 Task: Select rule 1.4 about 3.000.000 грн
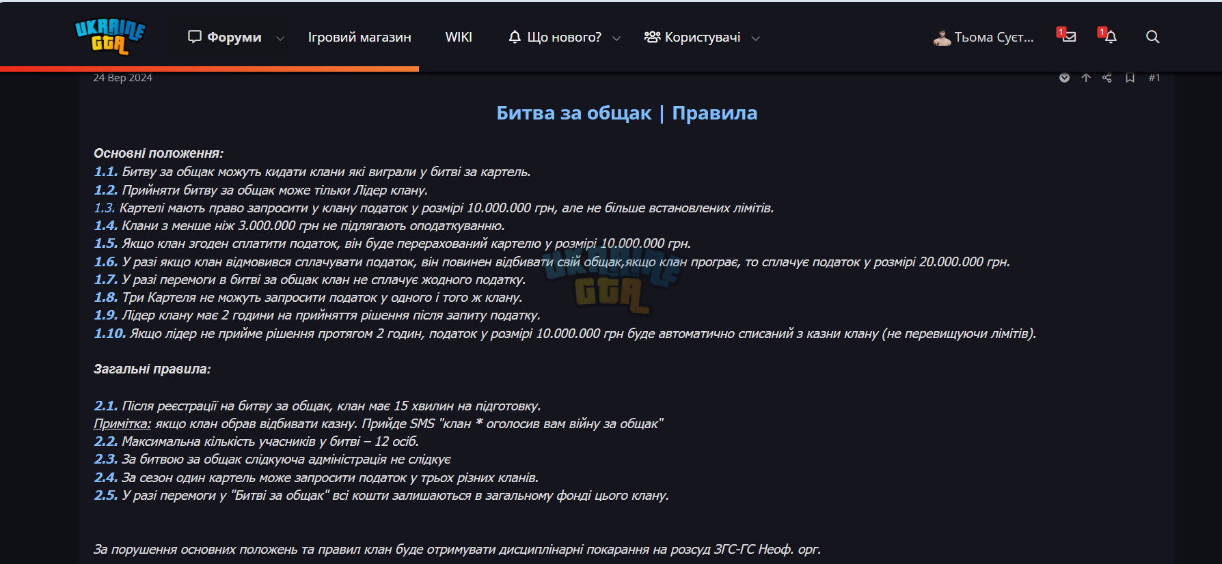[x=299, y=226]
